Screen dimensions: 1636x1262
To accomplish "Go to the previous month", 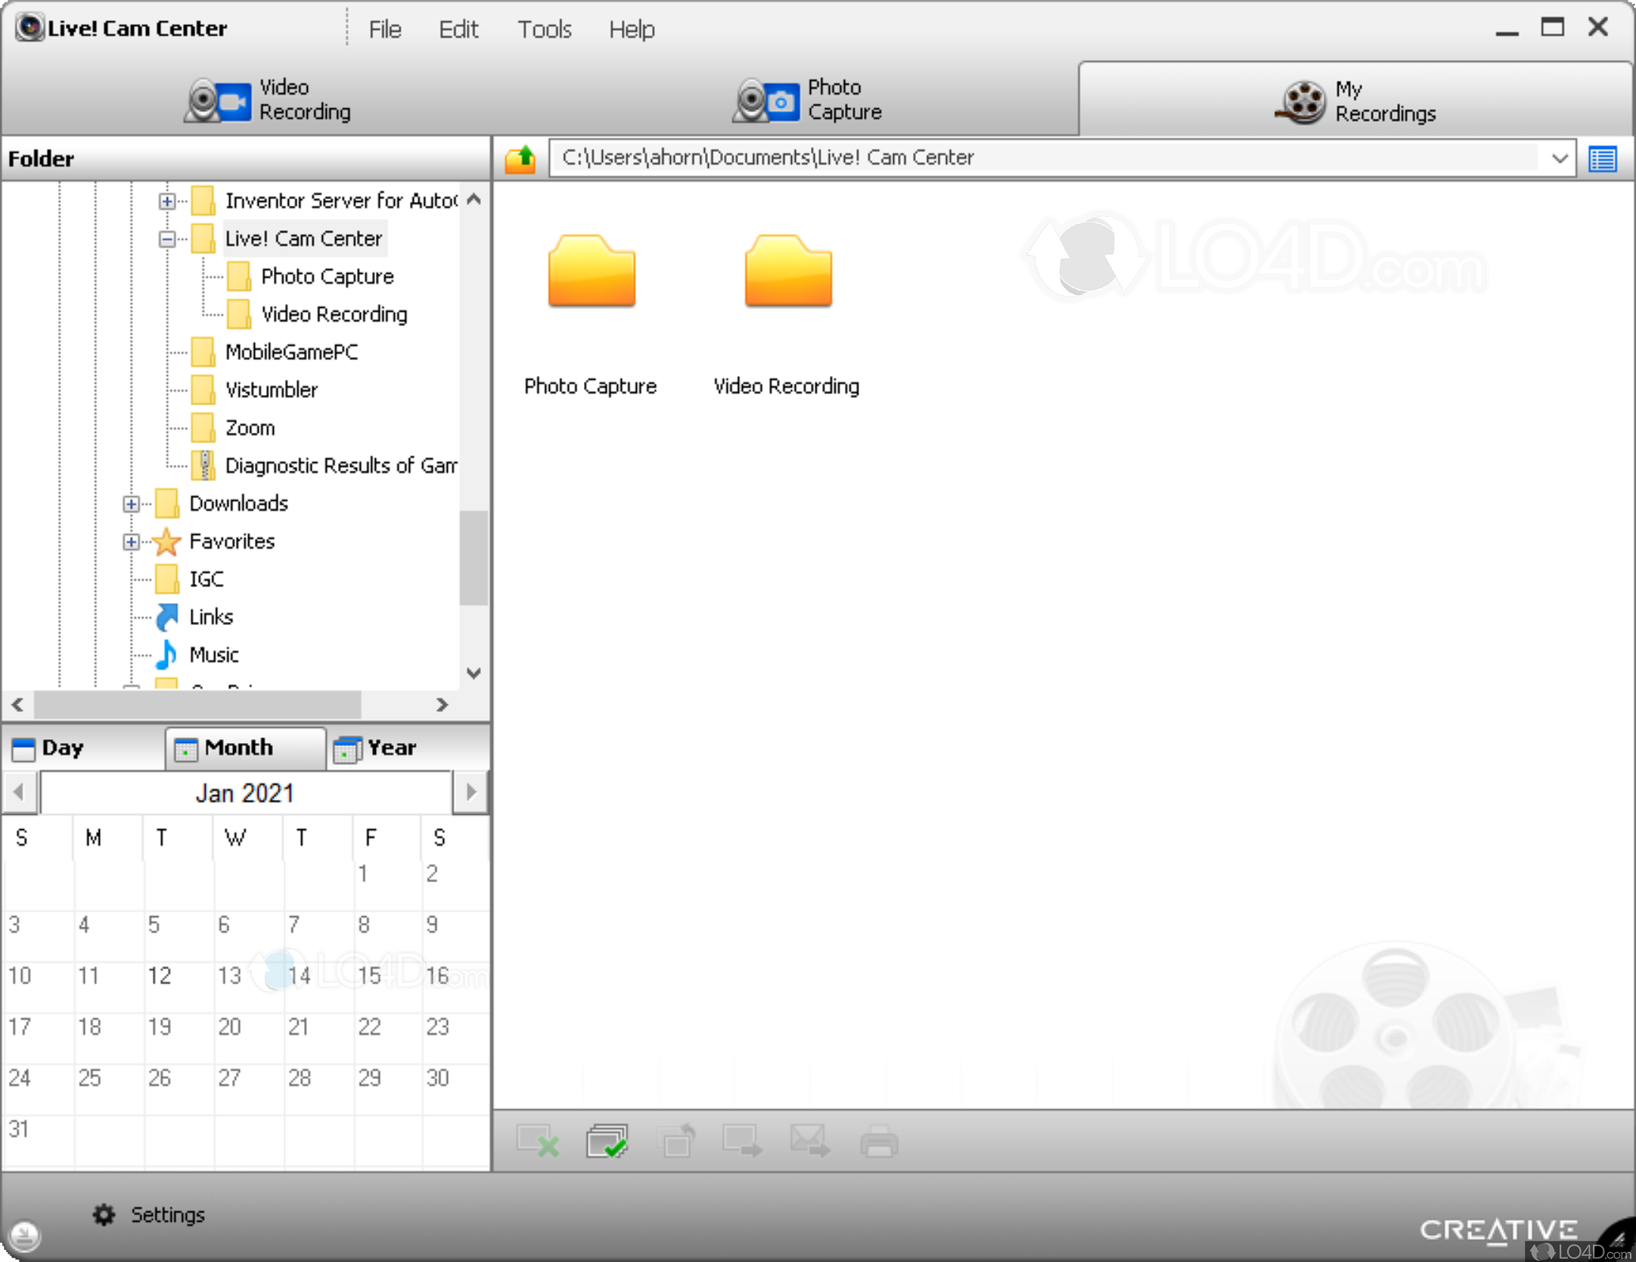I will (20, 792).
